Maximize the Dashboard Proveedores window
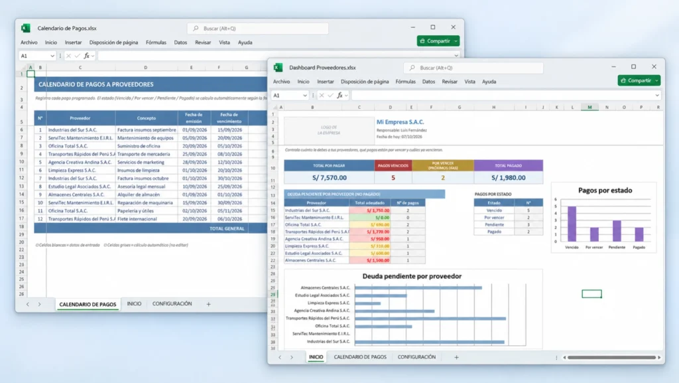 click(633, 67)
